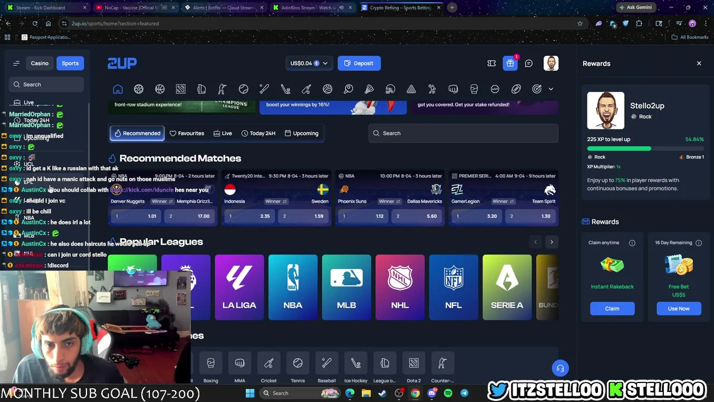Click the user avatar in header
This screenshot has height=402, width=714.
coord(551,63)
